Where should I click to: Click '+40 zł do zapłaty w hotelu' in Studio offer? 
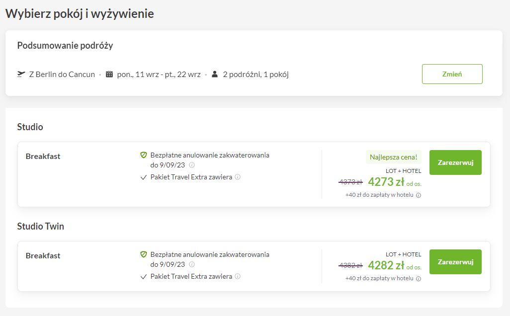tap(379, 195)
